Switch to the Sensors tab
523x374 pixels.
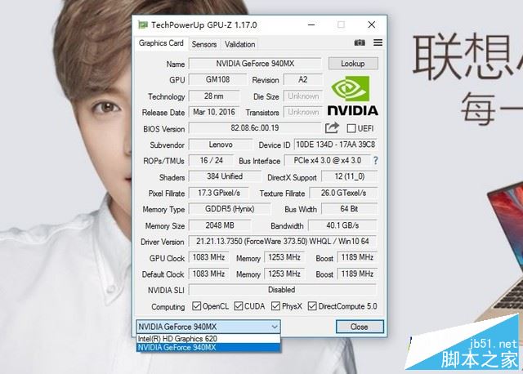[x=204, y=44]
